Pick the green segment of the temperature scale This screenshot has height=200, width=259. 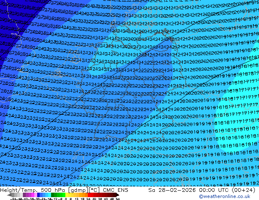tap(58, 195)
